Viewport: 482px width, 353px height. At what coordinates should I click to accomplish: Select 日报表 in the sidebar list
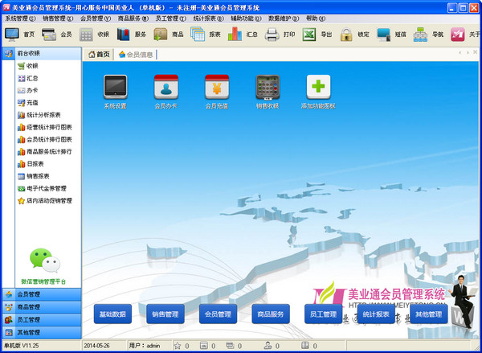tap(37, 163)
